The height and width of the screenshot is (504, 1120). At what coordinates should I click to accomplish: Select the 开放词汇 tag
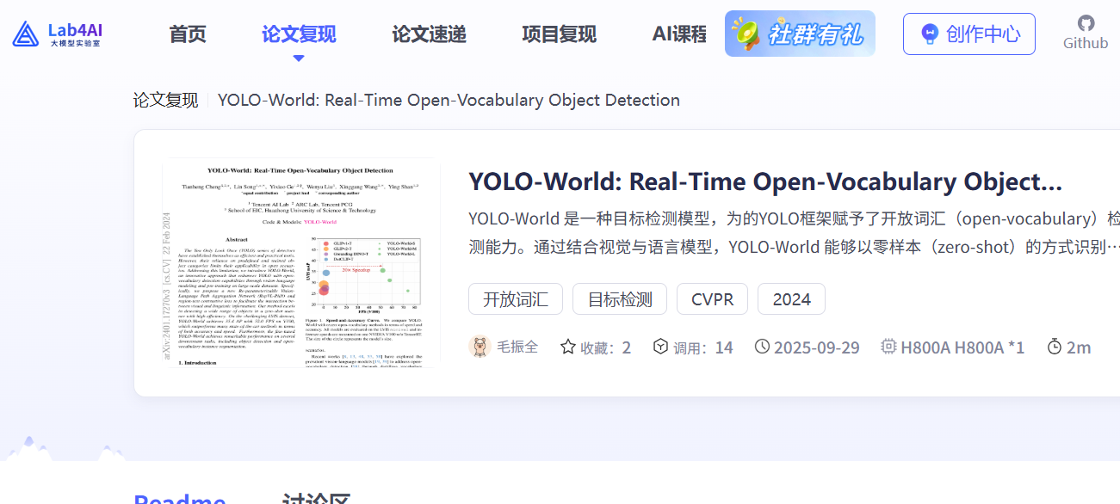516,299
